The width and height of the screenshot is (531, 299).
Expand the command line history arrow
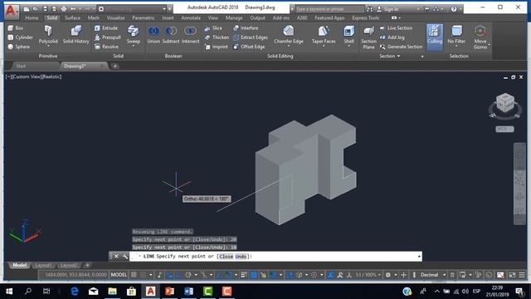419,257
